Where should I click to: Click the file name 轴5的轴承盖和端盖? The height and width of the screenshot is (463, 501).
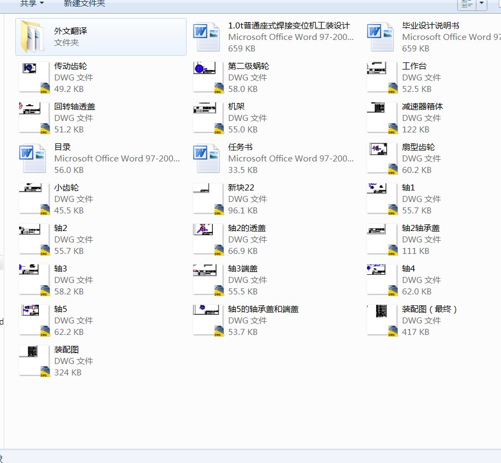(263, 309)
